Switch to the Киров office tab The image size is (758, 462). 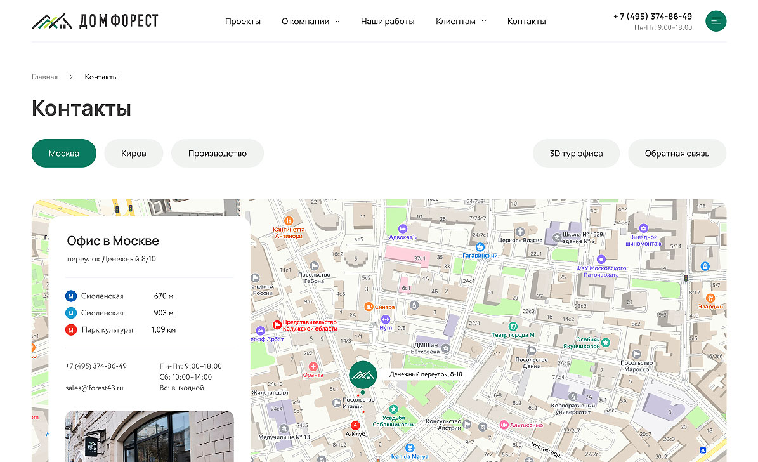(134, 154)
